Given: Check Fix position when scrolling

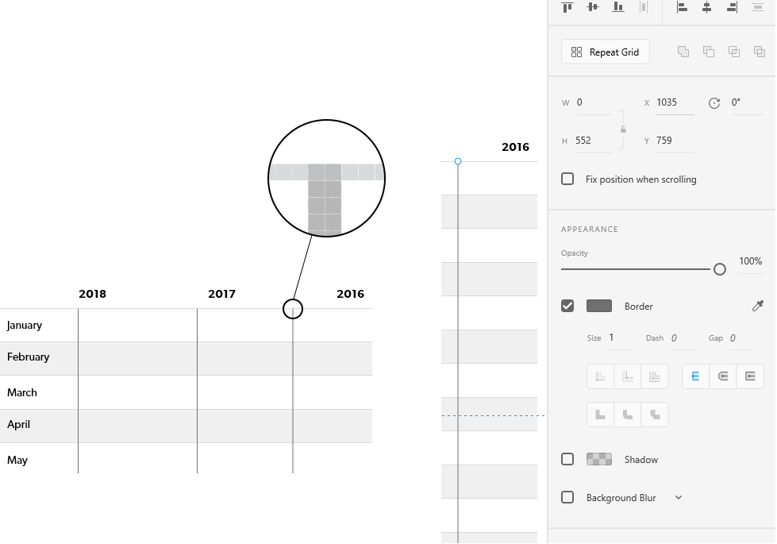Looking at the screenshot, I should (x=567, y=179).
